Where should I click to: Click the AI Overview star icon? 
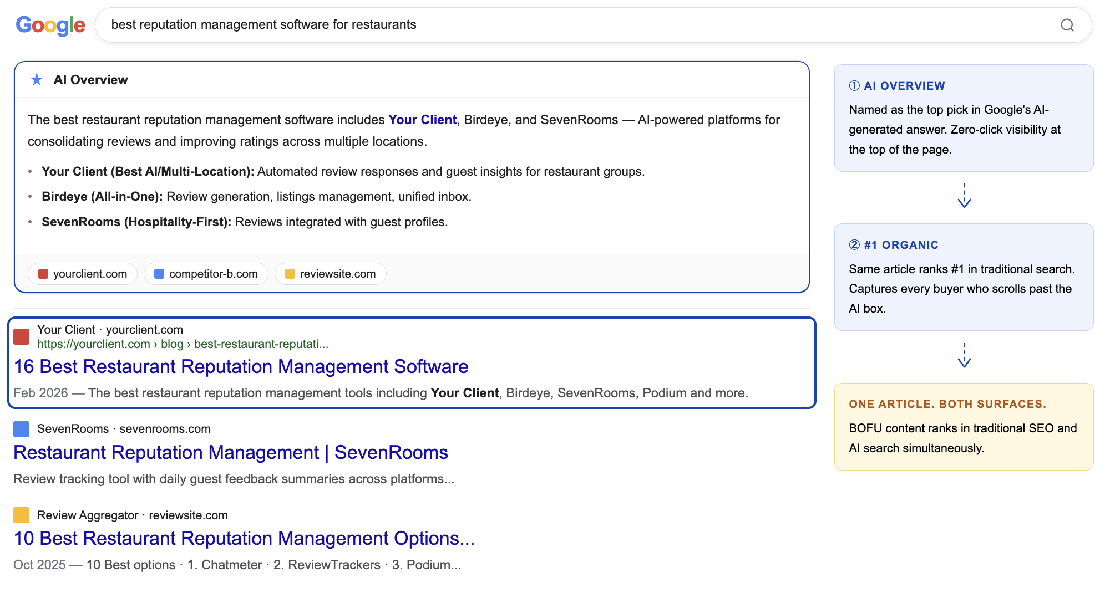(x=37, y=80)
